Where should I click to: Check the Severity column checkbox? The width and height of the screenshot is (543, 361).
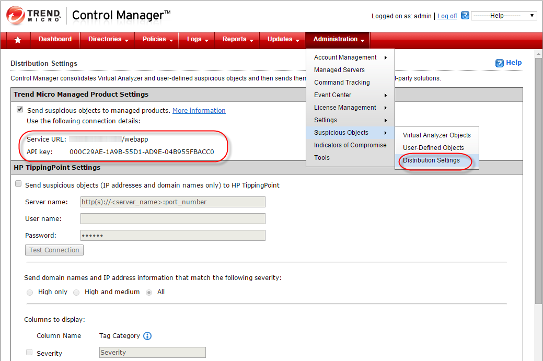click(29, 352)
